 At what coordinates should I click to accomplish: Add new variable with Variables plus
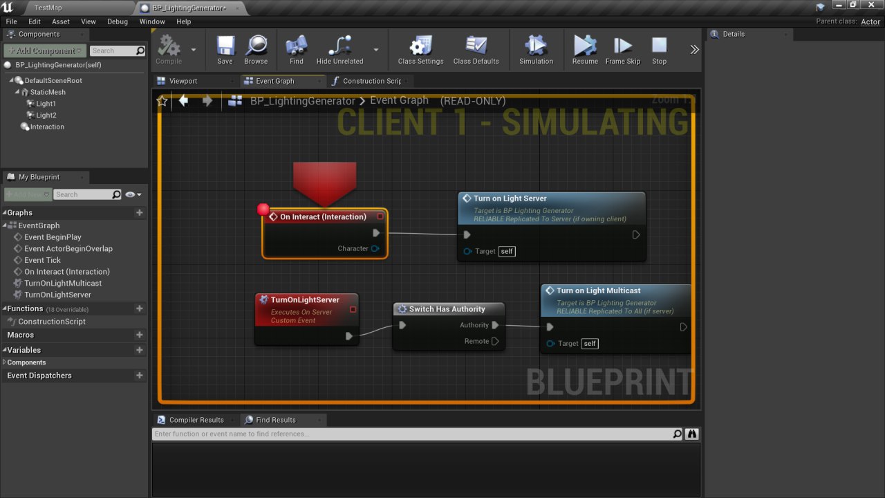point(140,350)
